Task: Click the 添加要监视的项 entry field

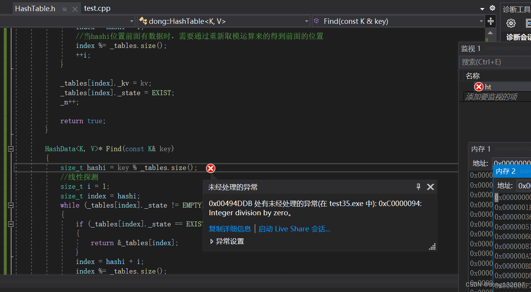Action: click(497, 97)
